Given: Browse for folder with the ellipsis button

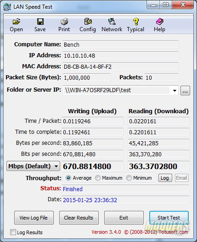Looking at the screenshot, I should [185, 91].
